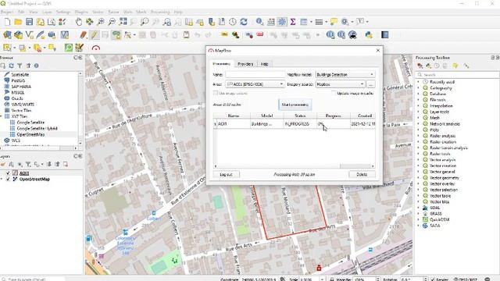Viewport: 500px width, 281px height.
Task: Collapse the XYZ Tiles tree node
Action: point(2,116)
